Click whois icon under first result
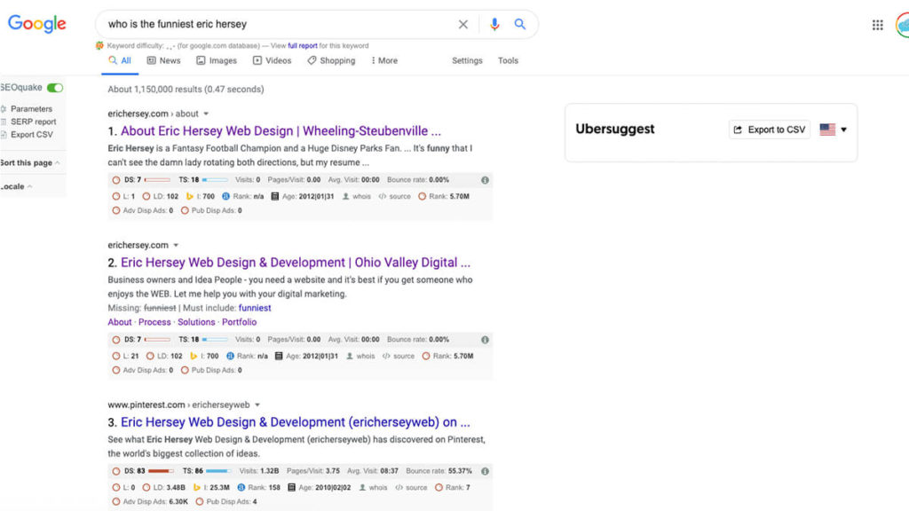The height and width of the screenshot is (511, 909). pos(357,196)
